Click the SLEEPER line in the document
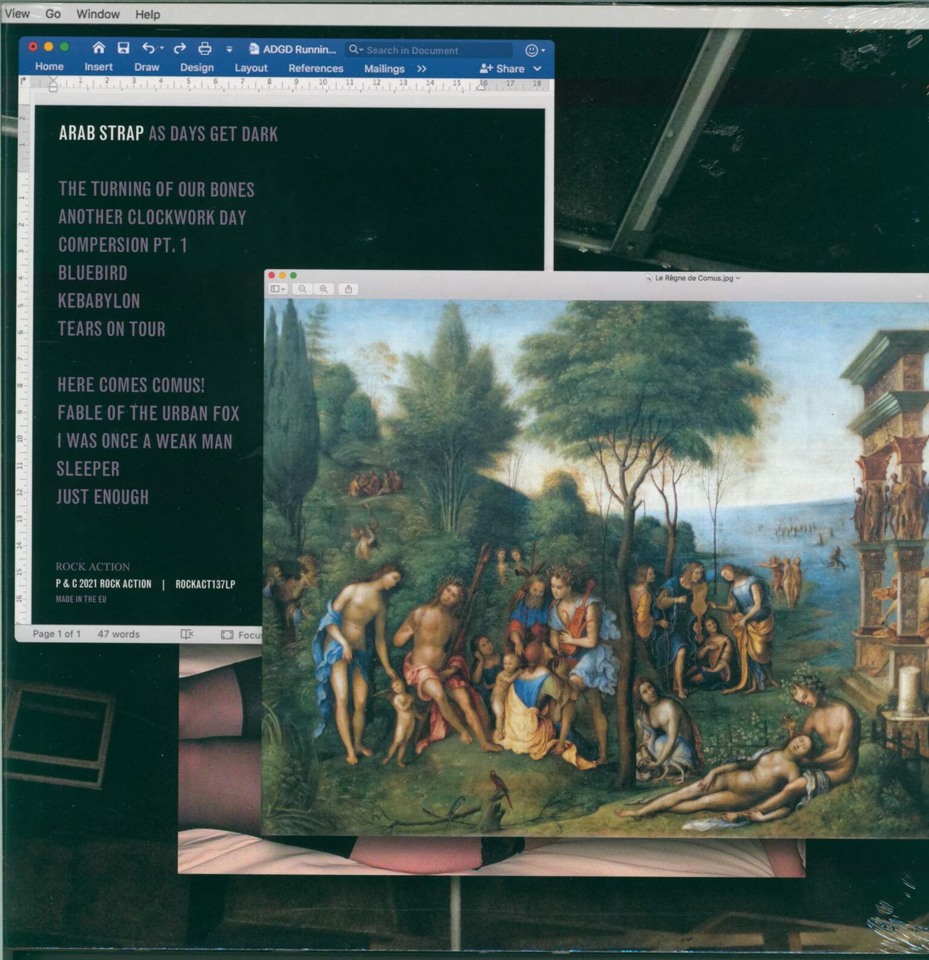The width and height of the screenshot is (929, 960). click(88, 468)
